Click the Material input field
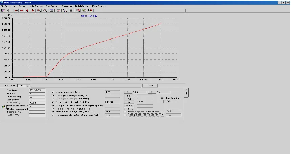This screenshot has width=291, height=154. (37, 94)
